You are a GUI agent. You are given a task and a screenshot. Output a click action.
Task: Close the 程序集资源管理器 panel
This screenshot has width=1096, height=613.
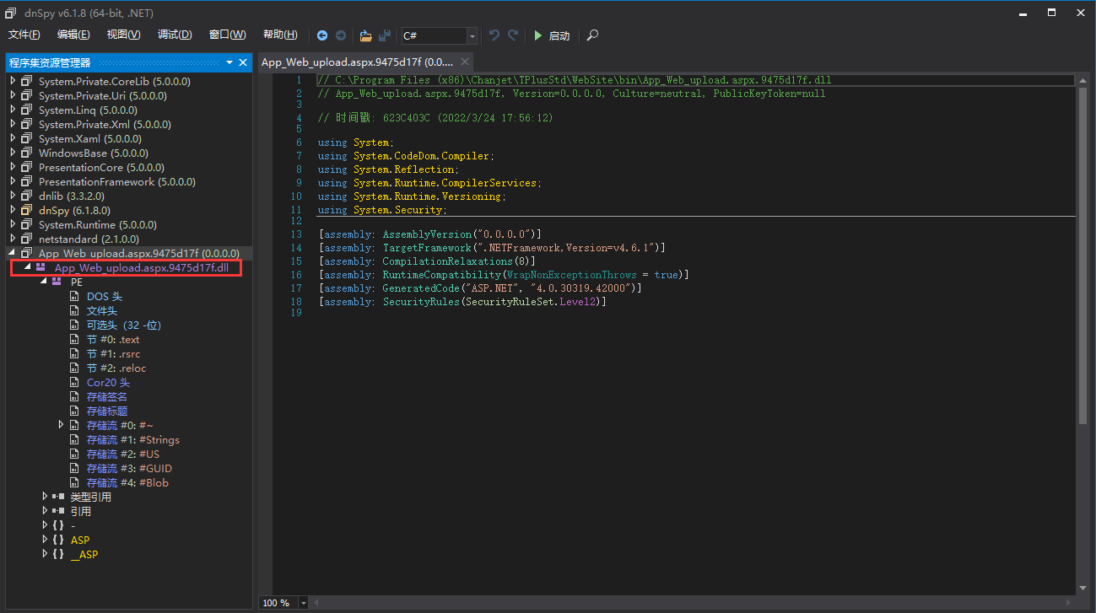pos(243,63)
